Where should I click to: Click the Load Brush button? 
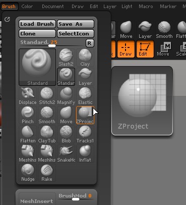click(37, 24)
